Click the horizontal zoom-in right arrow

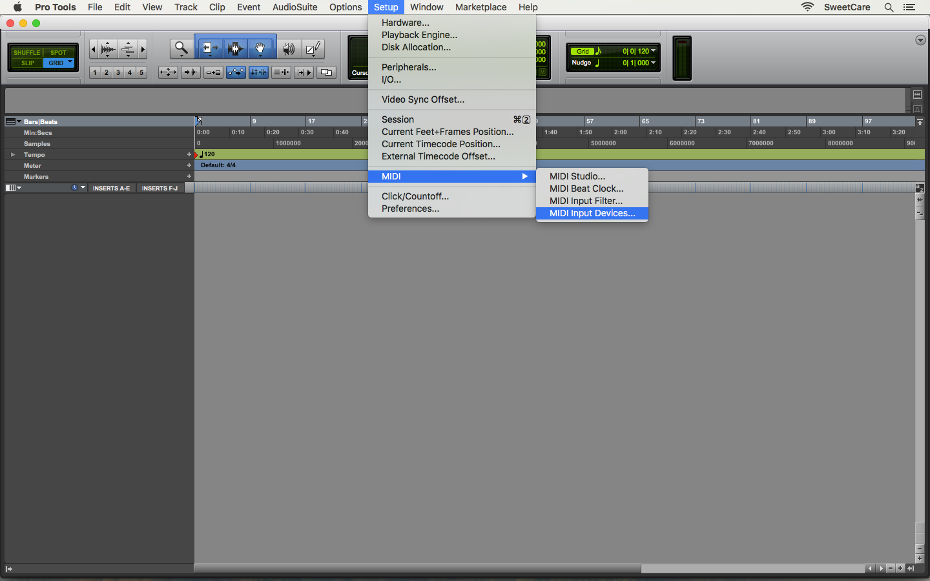[143, 49]
